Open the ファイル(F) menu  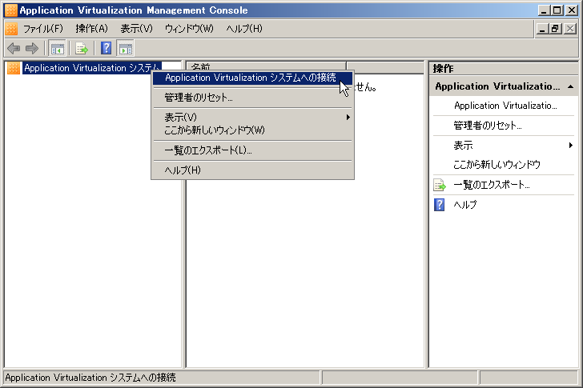pyautogui.click(x=43, y=29)
